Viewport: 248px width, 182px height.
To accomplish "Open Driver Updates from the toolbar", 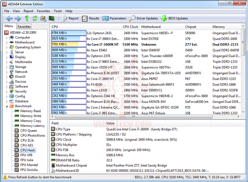I will coord(143,19).
